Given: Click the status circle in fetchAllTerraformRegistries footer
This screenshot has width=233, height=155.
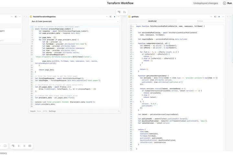Looking at the screenshot, I should tap(119, 111).
